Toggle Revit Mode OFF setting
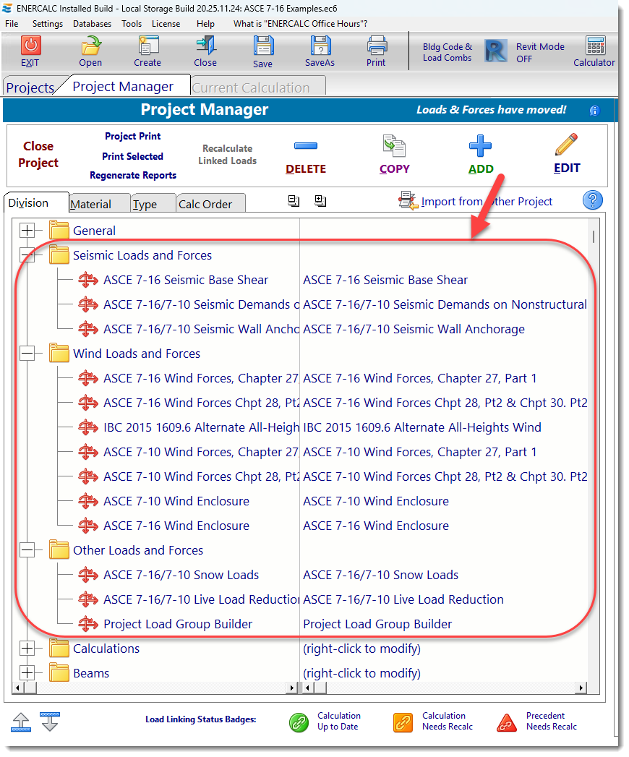The height and width of the screenshot is (757, 629). click(540, 53)
